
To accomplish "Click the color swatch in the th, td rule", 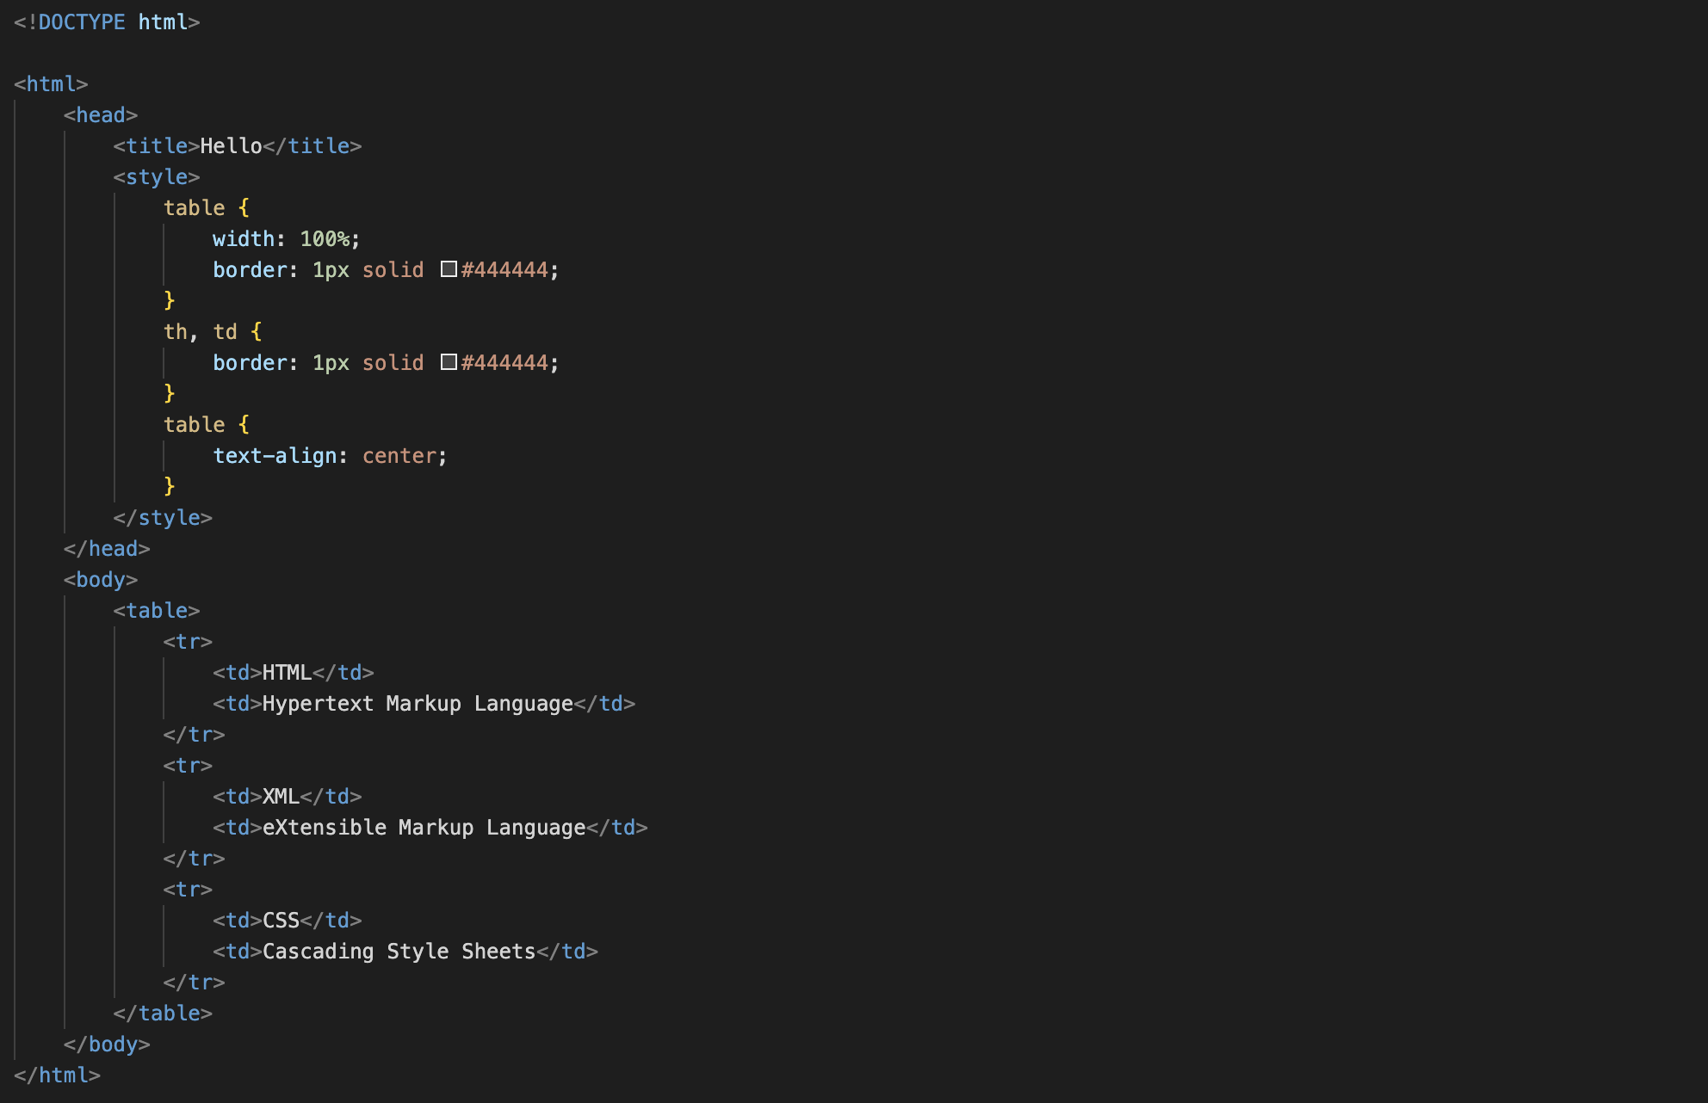I will 449,362.
